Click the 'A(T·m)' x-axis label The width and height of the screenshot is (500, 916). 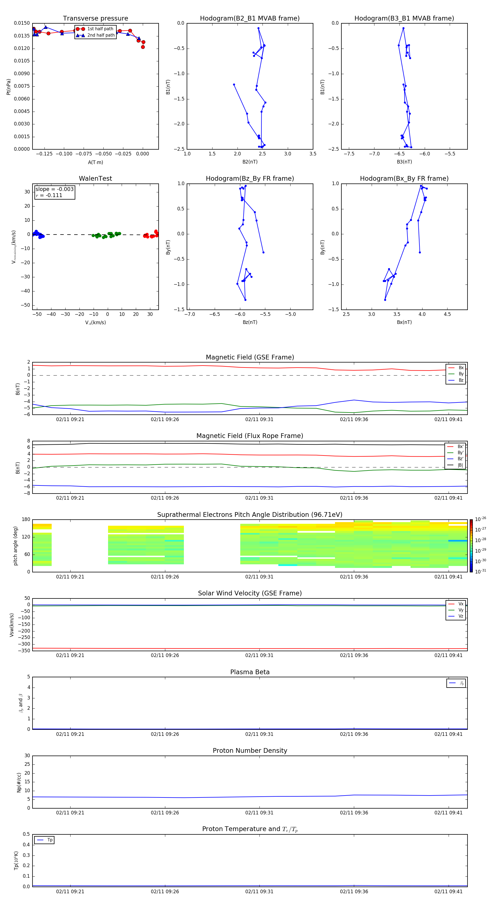click(x=95, y=162)
